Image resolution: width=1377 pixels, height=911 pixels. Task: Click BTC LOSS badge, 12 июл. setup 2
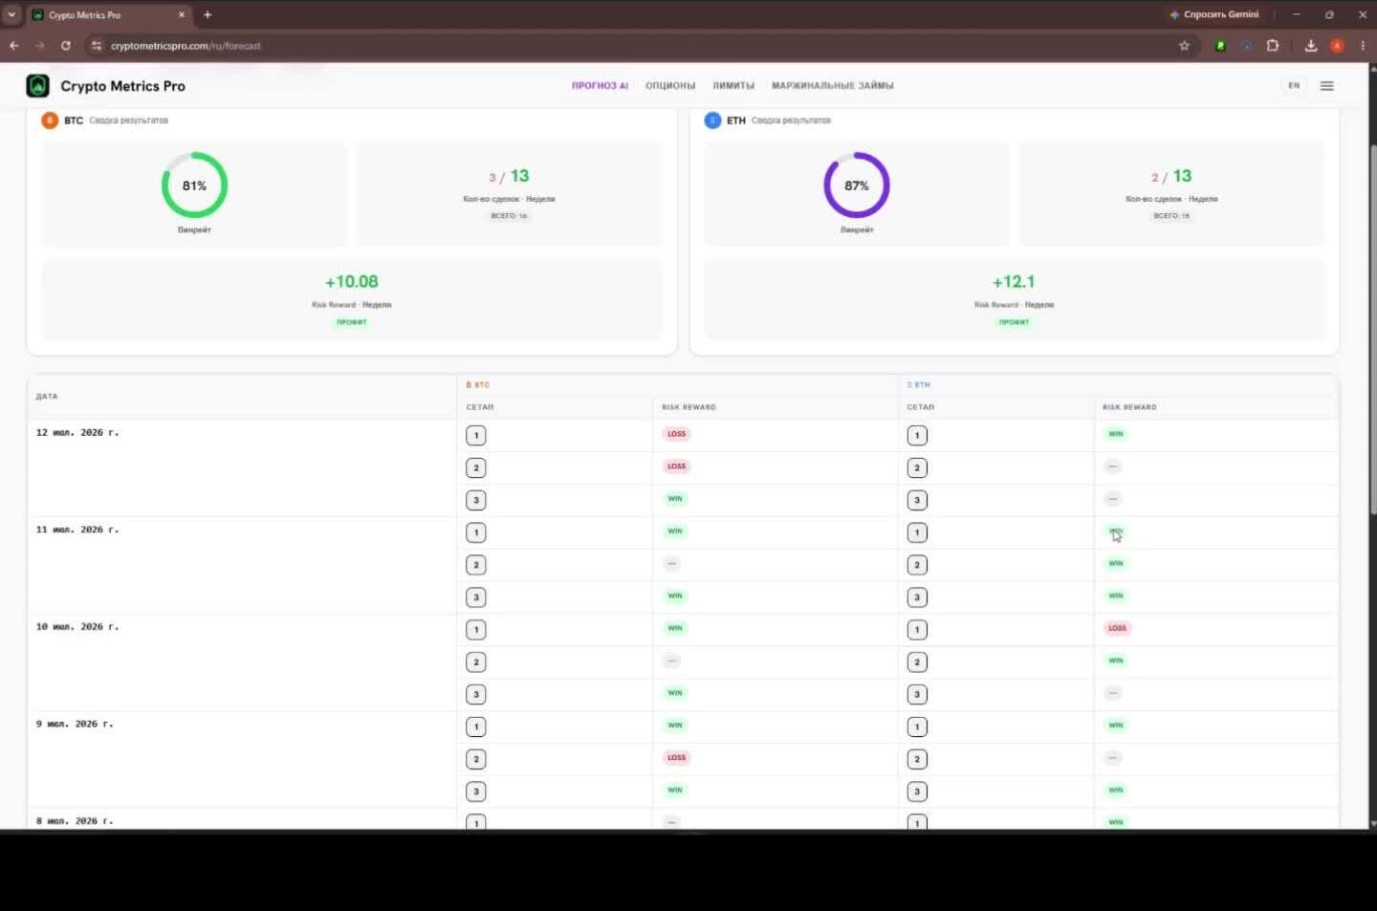tap(676, 466)
